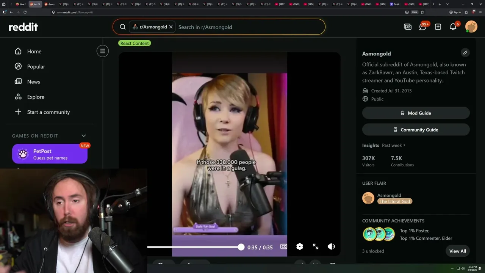Viewport: 485px width, 273px height.
Task: Click the reddit.com address bar
Action: click(x=227, y=12)
